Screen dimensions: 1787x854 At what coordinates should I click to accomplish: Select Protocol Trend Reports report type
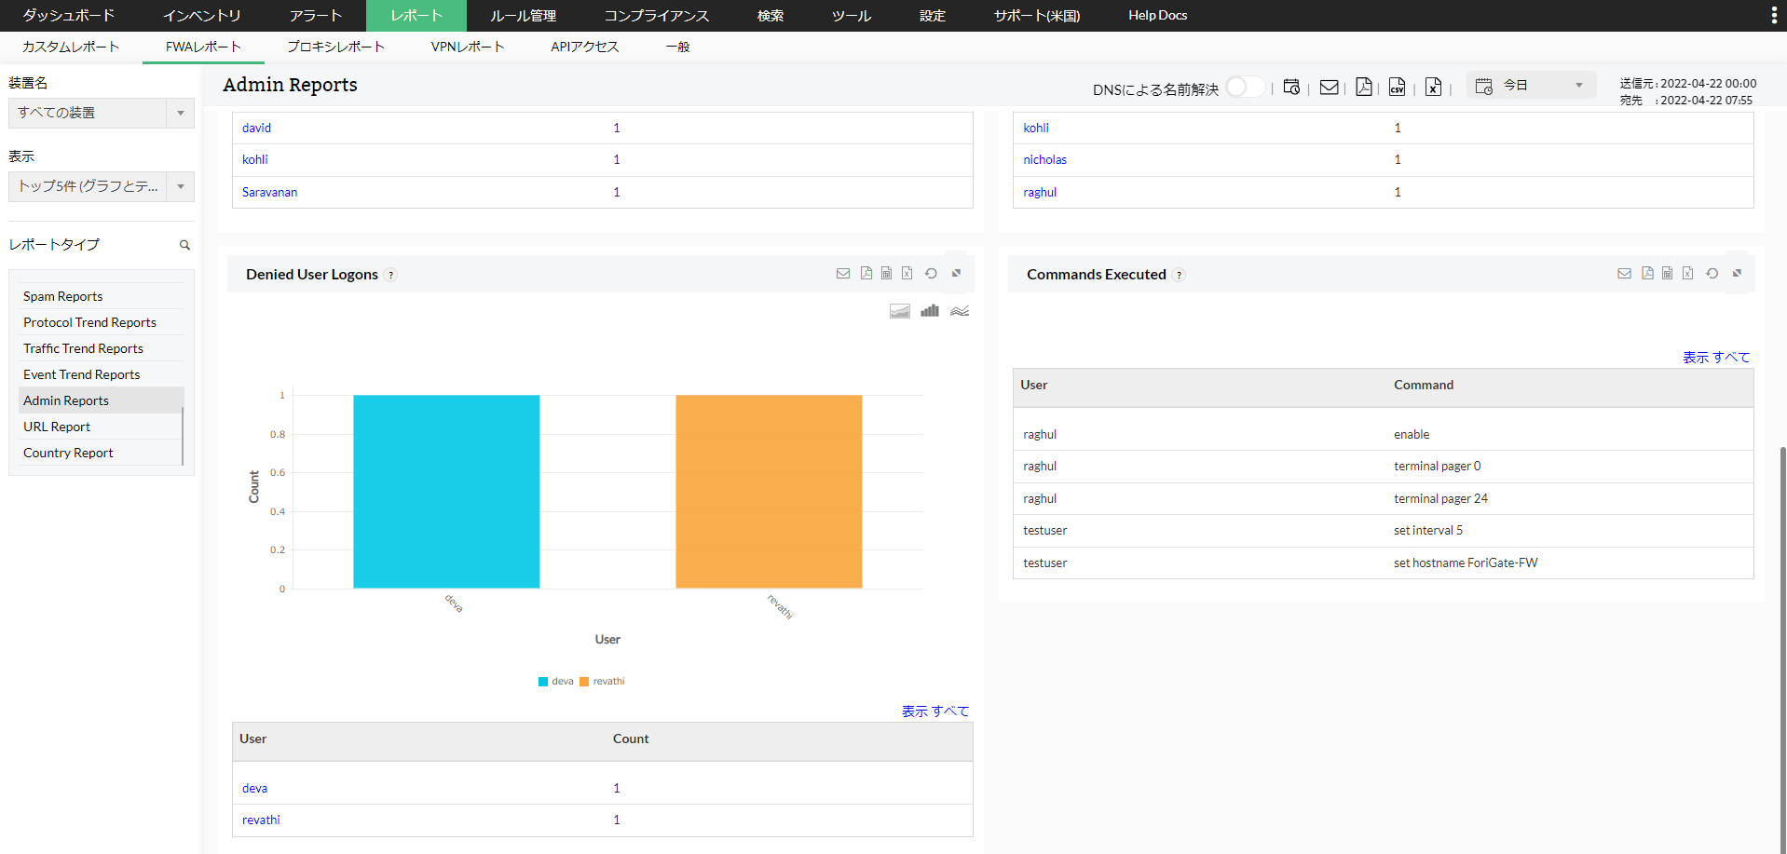tap(101, 322)
